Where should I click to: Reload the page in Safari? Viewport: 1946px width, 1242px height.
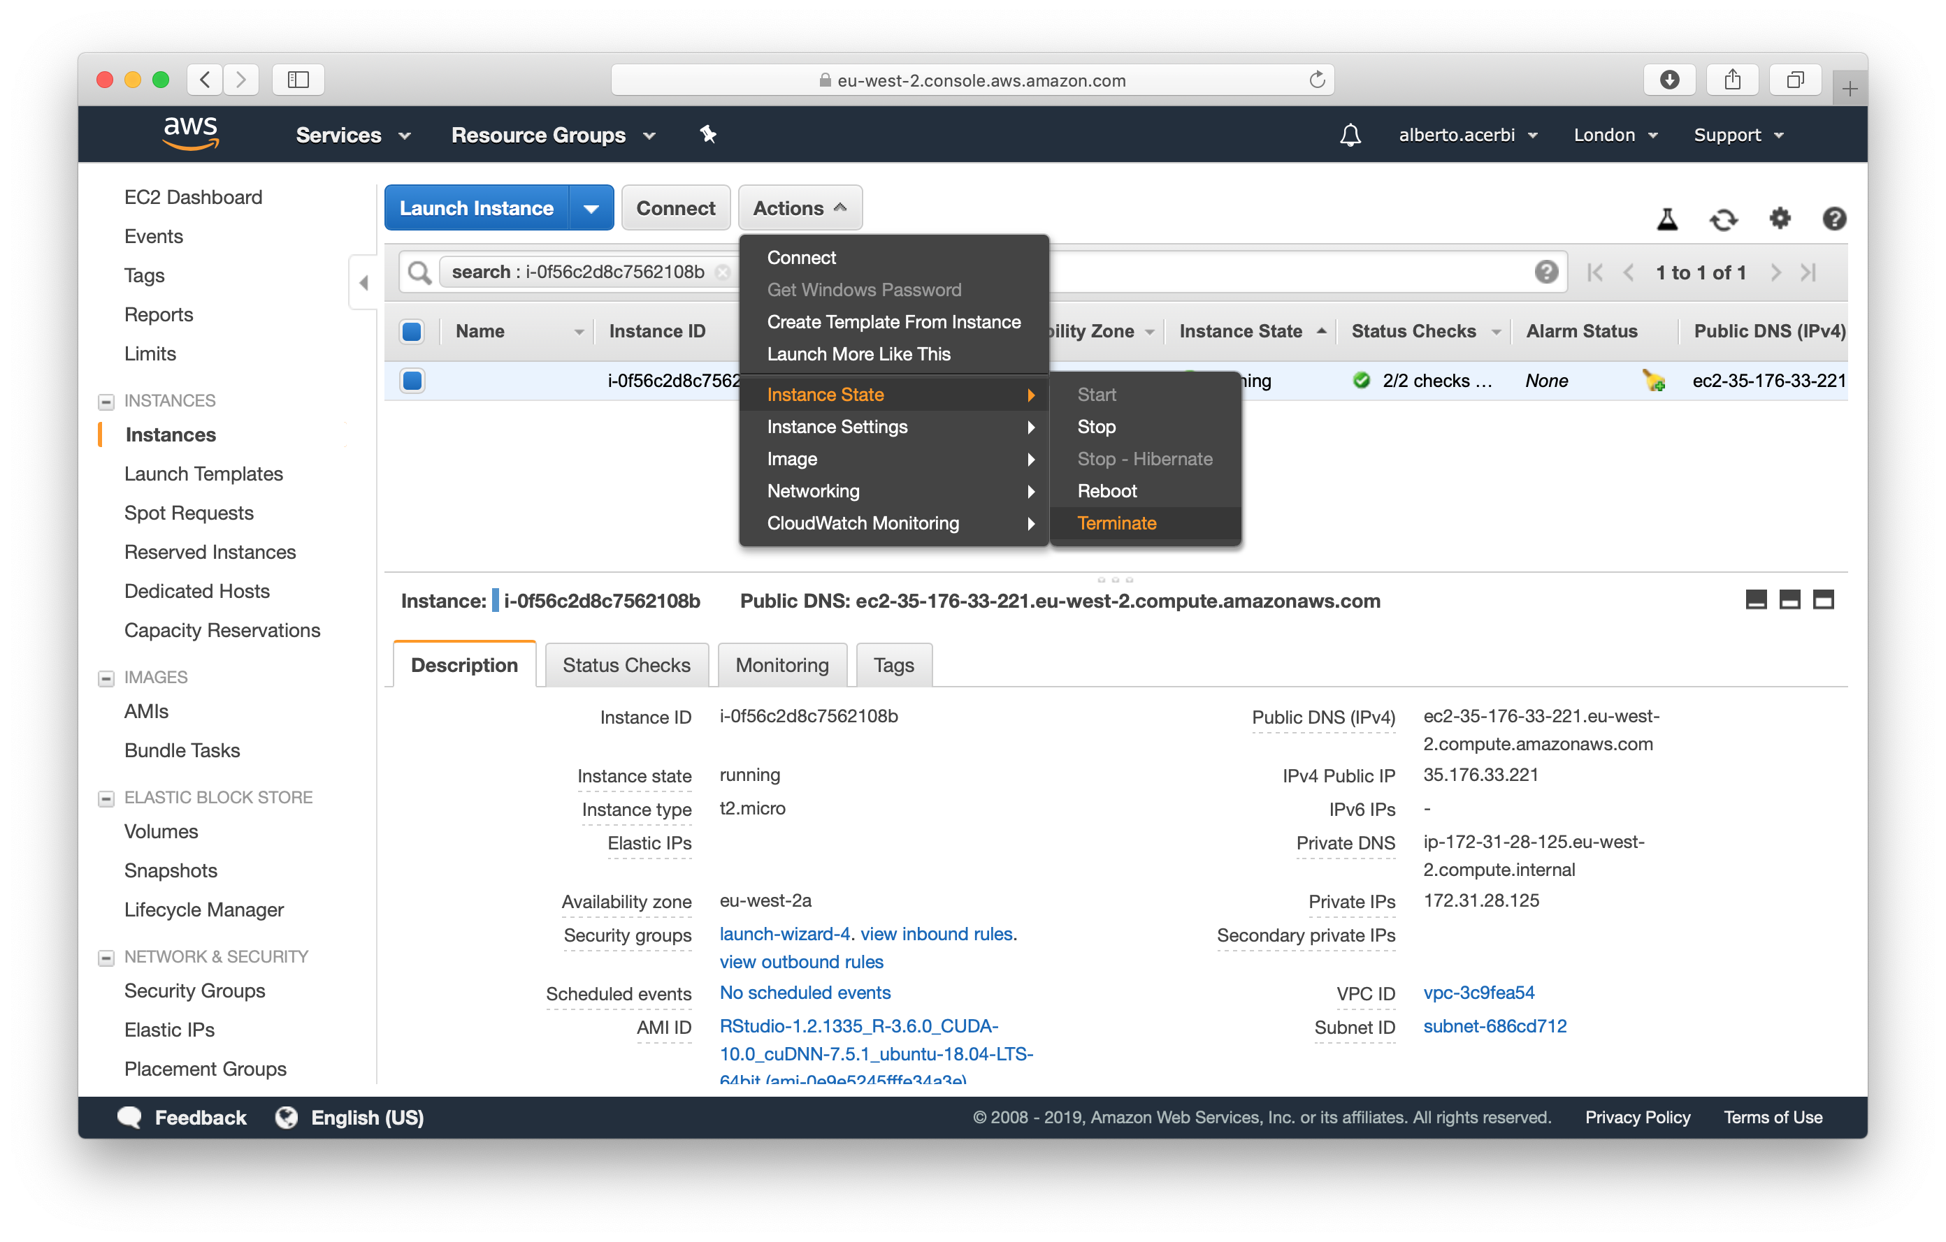tap(1316, 79)
